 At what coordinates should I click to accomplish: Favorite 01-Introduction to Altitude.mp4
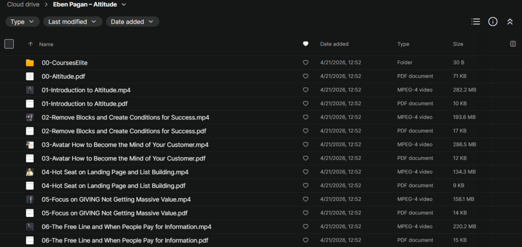pos(306,89)
